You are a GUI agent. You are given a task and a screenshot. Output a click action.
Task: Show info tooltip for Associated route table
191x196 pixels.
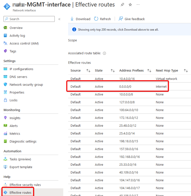(x=104, y=53)
